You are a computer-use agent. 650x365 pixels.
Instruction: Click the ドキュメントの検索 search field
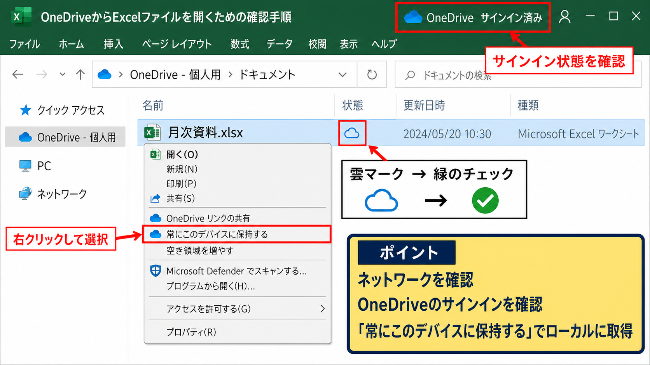pyautogui.click(x=518, y=74)
